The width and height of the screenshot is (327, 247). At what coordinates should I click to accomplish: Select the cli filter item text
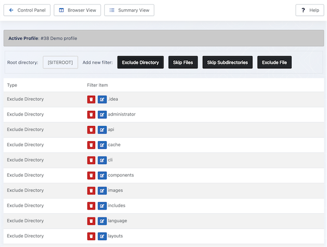point(110,160)
